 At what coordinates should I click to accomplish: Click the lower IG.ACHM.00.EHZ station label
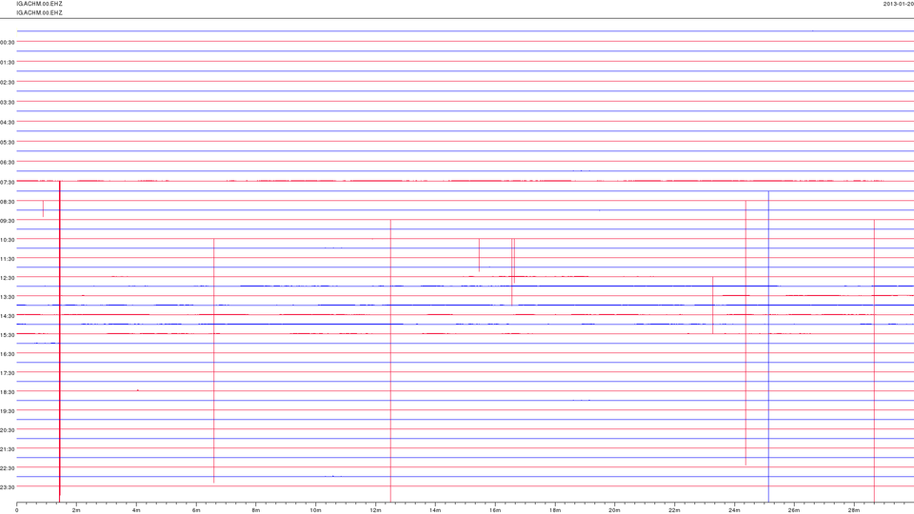(40, 12)
